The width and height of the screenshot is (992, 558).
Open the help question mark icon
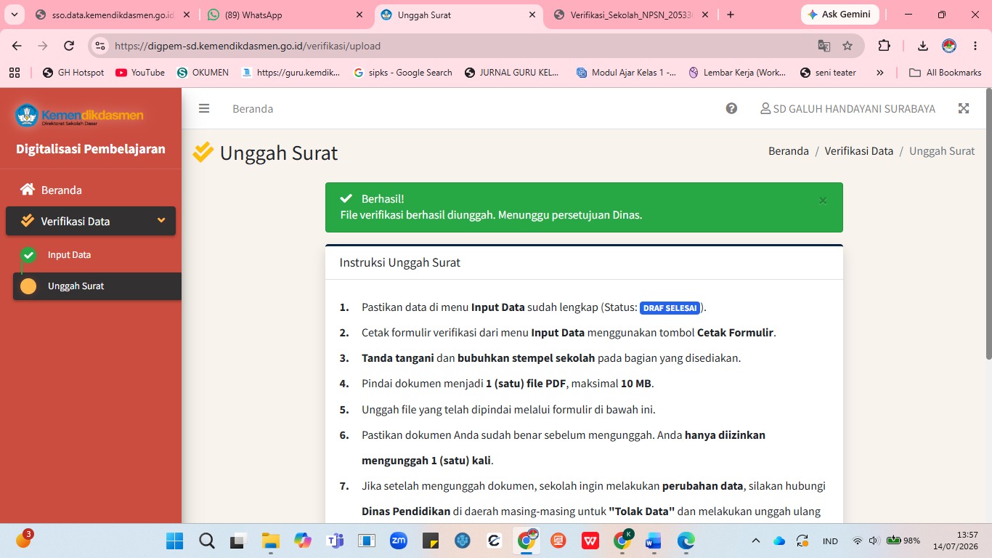pos(731,108)
